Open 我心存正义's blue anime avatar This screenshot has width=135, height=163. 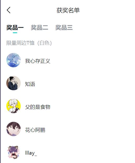click(13, 60)
